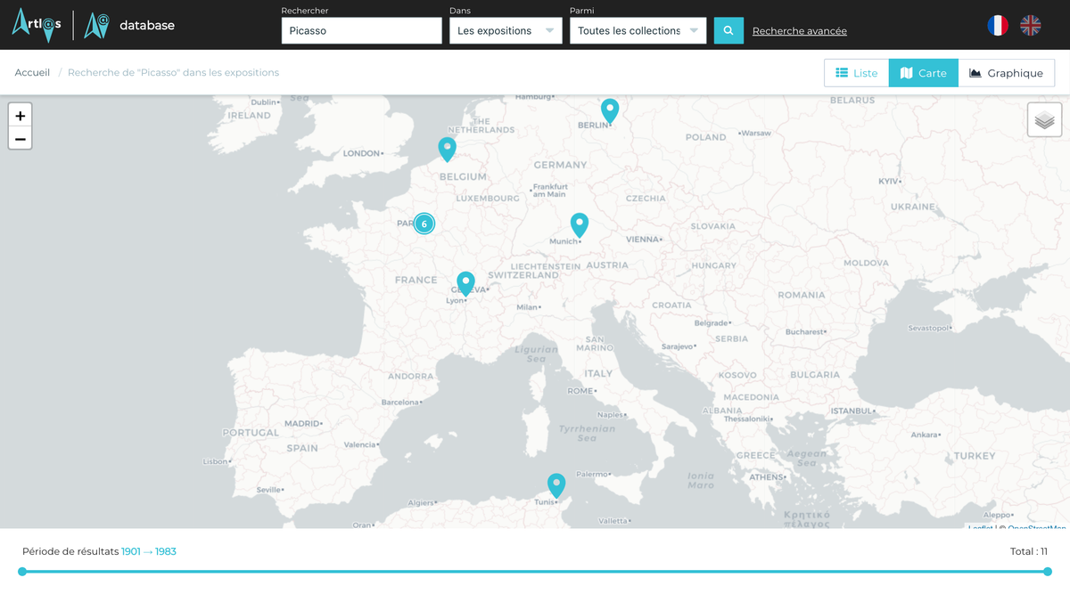This screenshot has height=594, width=1070.
Task: Open Recherche avancée link
Action: 799,31
